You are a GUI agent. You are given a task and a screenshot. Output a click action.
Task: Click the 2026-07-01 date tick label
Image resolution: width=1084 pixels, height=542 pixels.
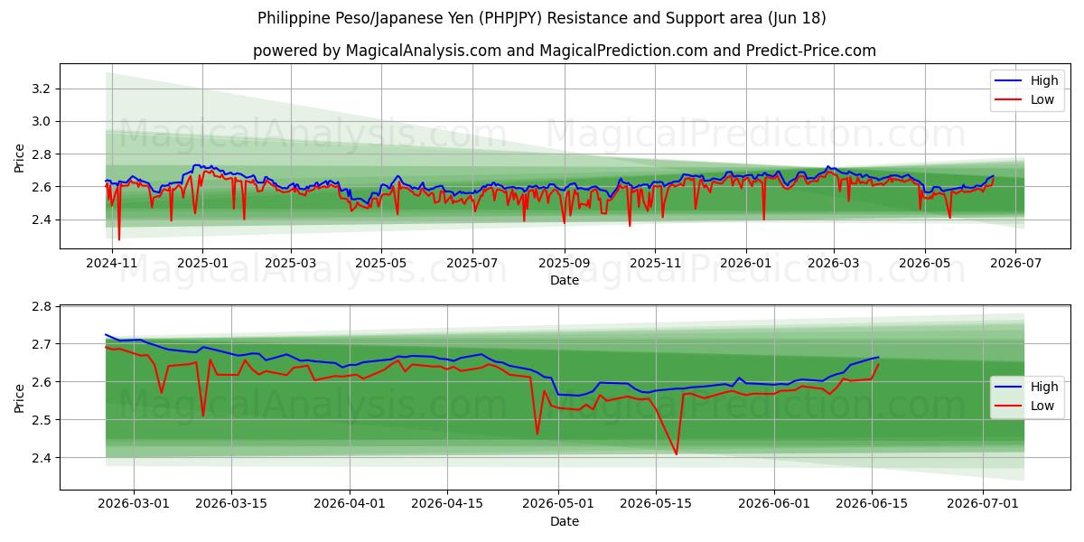click(x=984, y=504)
